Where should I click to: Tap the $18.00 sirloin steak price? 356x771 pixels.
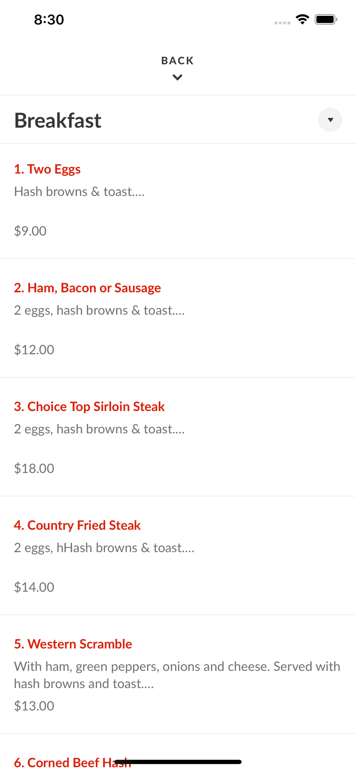click(34, 468)
